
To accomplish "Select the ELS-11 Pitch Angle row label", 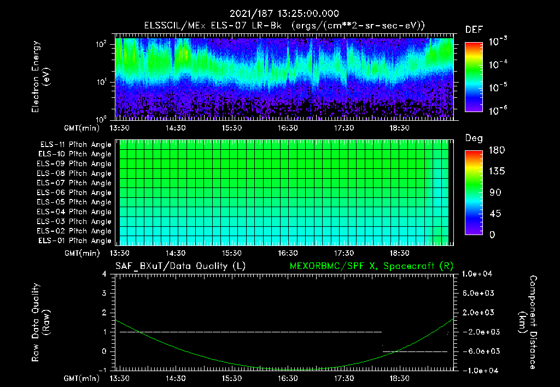I will click(75, 145).
